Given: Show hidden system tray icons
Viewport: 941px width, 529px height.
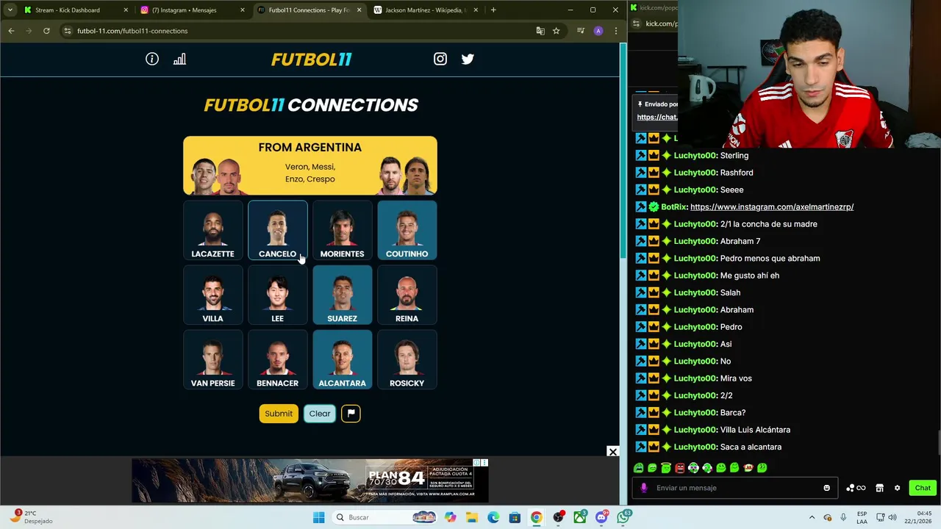Looking at the screenshot, I should tap(812, 517).
